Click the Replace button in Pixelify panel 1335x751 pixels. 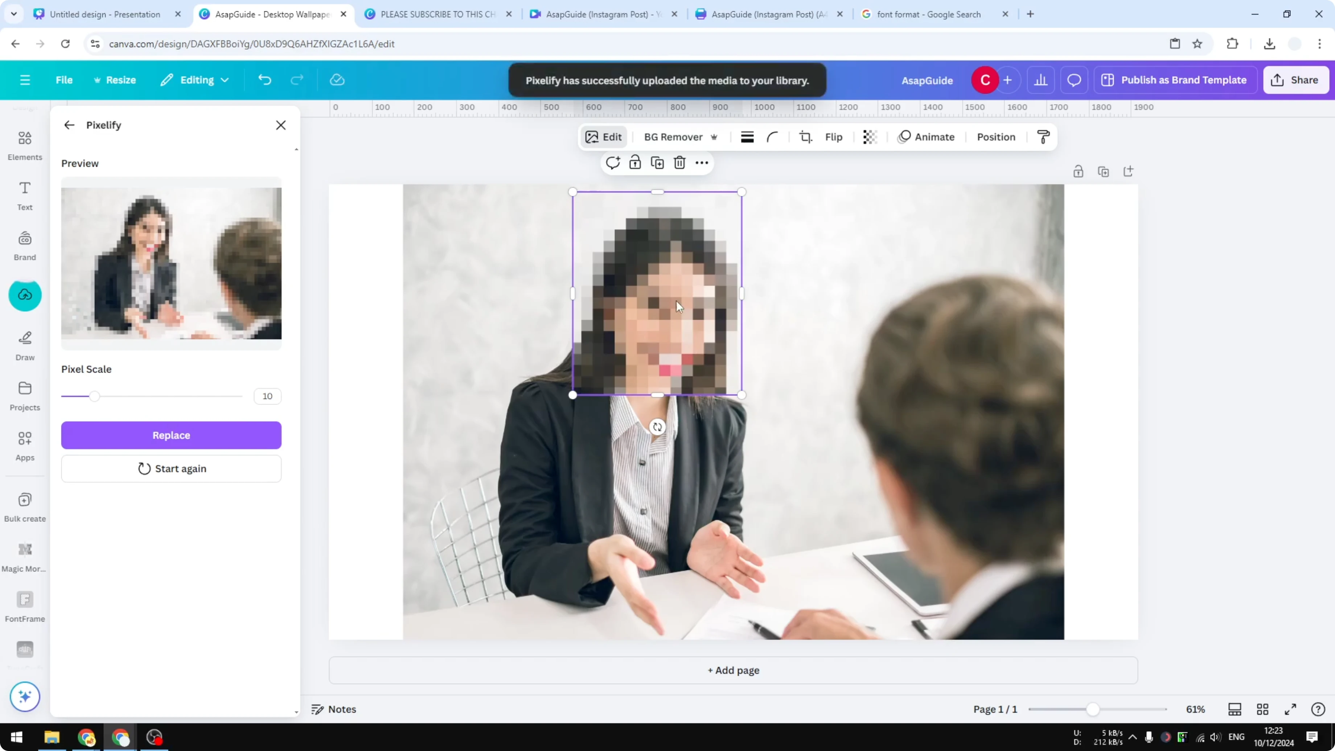click(x=171, y=435)
